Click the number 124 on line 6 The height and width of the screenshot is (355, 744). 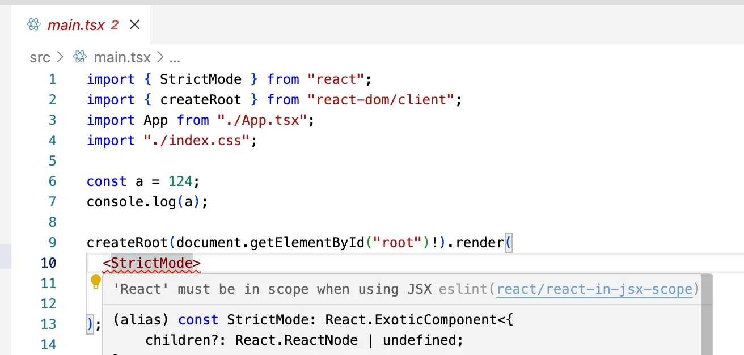(x=180, y=181)
